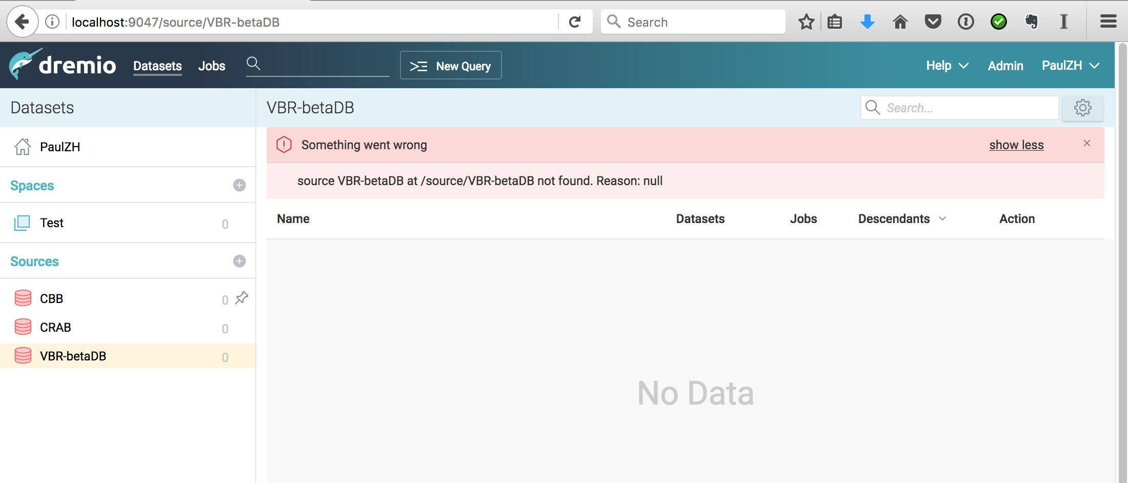Open the bookmarks list icon

pos(835,22)
